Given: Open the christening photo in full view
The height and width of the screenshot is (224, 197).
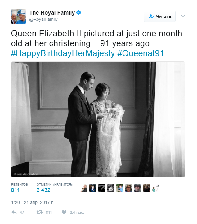Looking at the screenshot, I should click(98, 119).
